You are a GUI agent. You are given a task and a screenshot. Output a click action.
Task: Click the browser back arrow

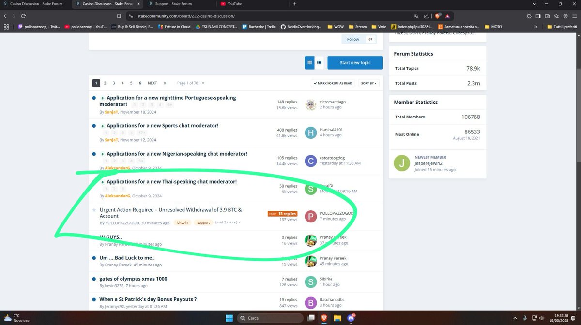pyautogui.click(x=5, y=16)
